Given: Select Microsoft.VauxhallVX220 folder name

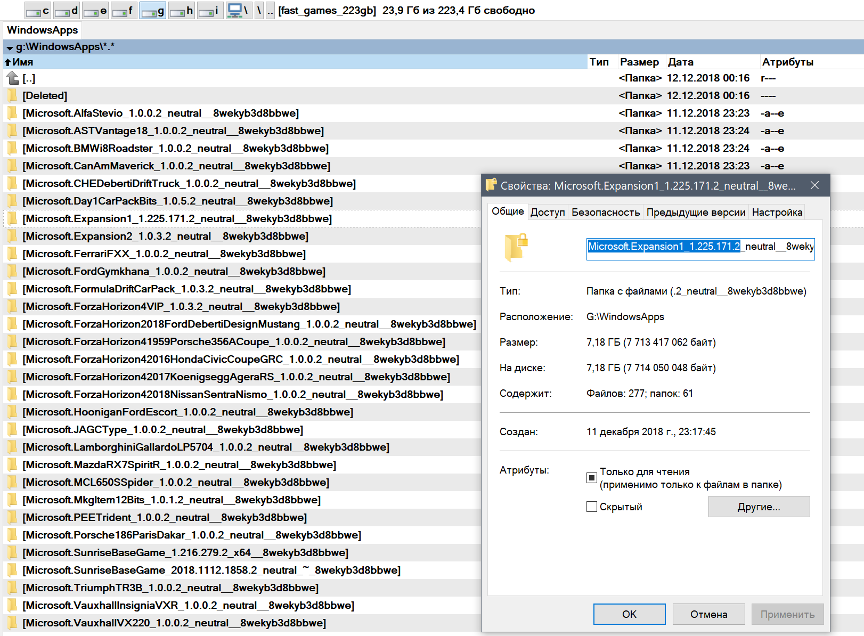Looking at the screenshot, I should (174, 623).
